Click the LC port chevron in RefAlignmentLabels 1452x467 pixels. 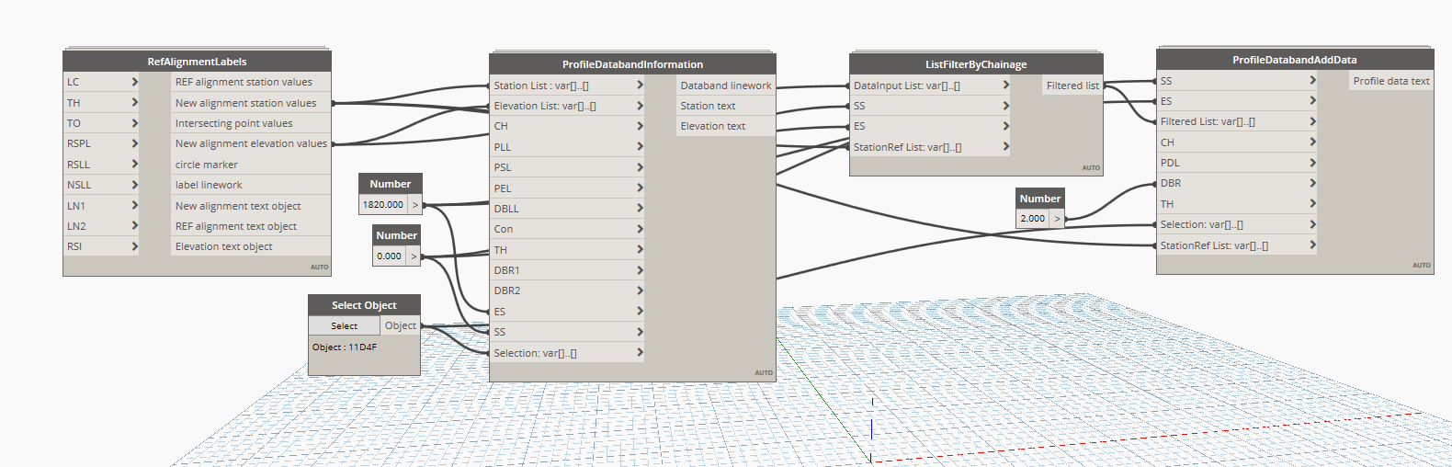click(134, 82)
